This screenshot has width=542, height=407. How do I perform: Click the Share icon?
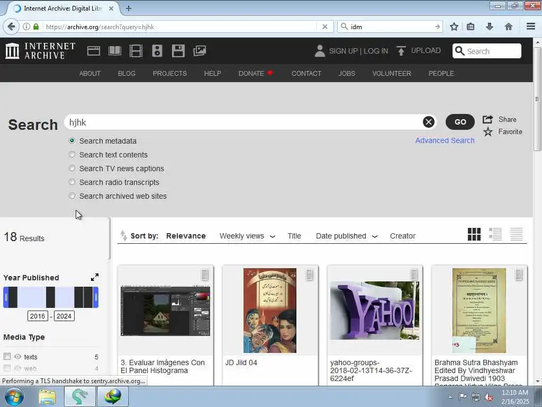(x=487, y=119)
